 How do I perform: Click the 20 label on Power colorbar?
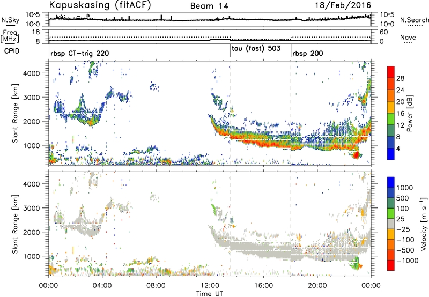(400, 102)
